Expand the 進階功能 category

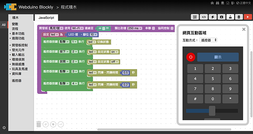[18, 38]
